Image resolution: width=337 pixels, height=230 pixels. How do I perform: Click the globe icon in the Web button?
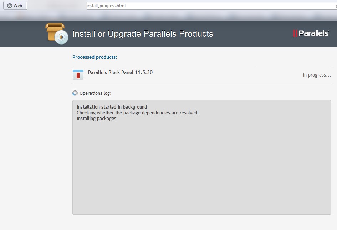10,6
